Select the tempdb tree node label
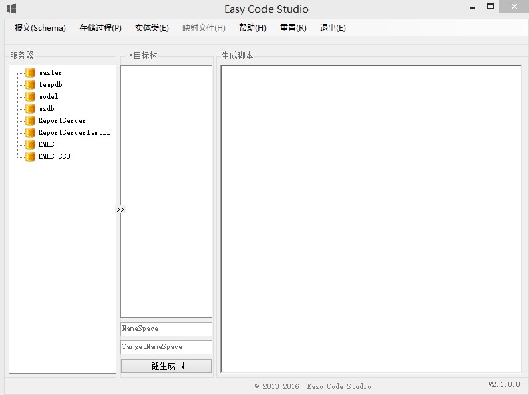529x395 pixels. (x=51, y=84)
